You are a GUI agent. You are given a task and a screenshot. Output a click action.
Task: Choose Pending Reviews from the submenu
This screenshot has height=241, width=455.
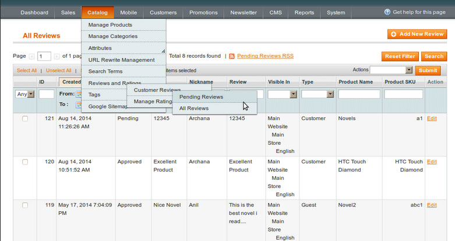201,96
